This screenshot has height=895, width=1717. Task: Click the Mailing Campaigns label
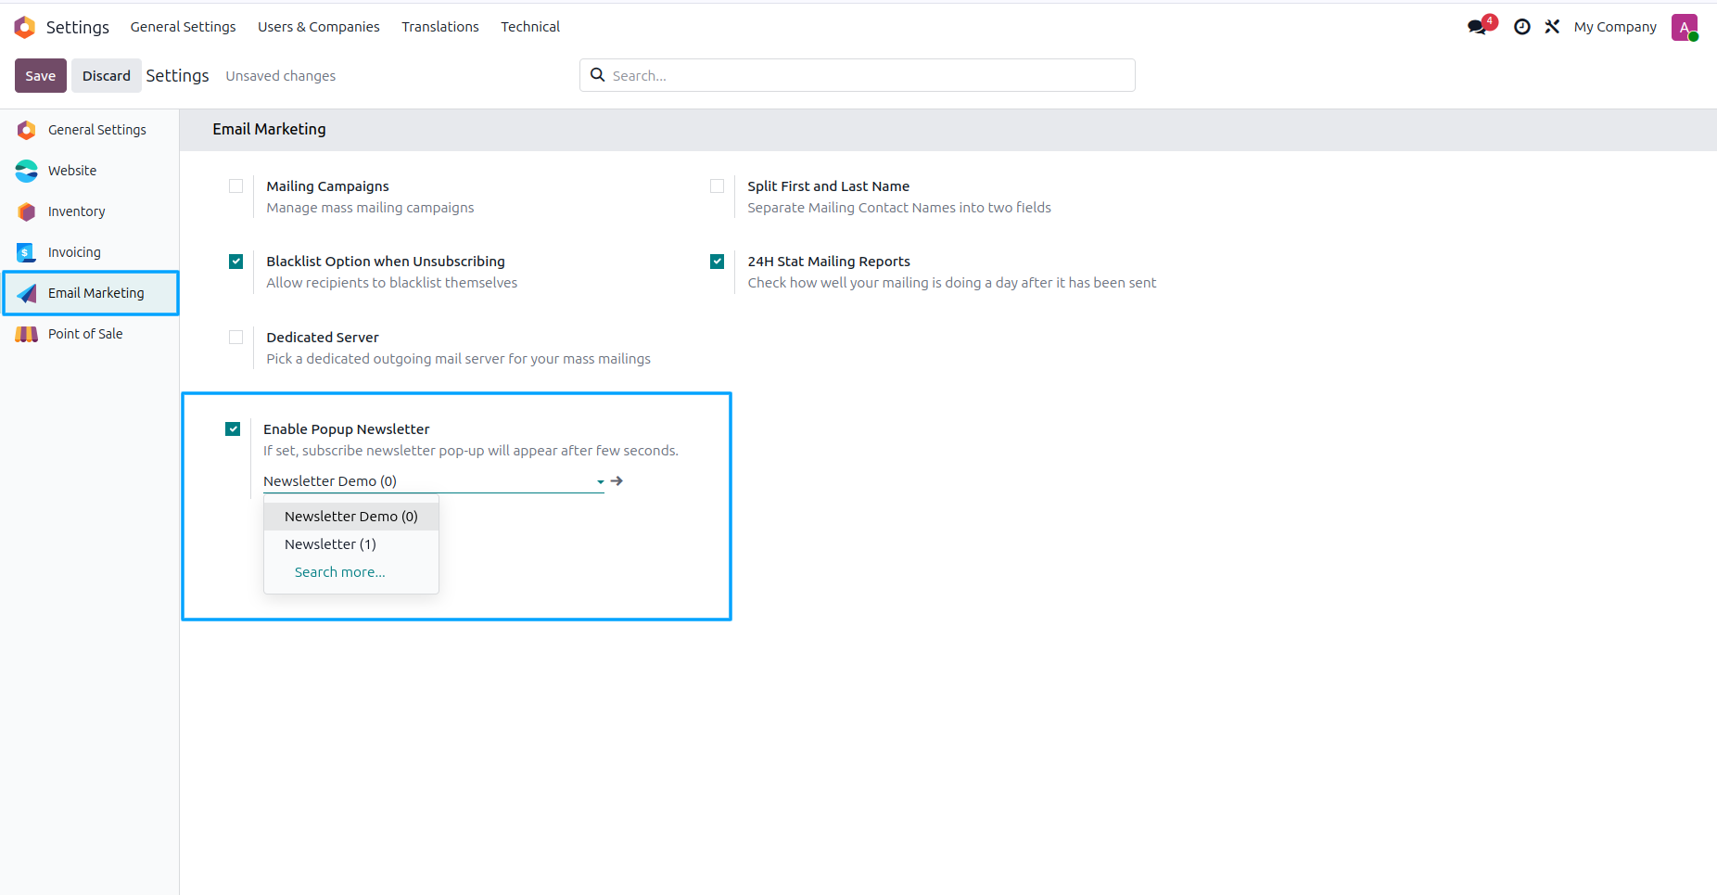328,186
